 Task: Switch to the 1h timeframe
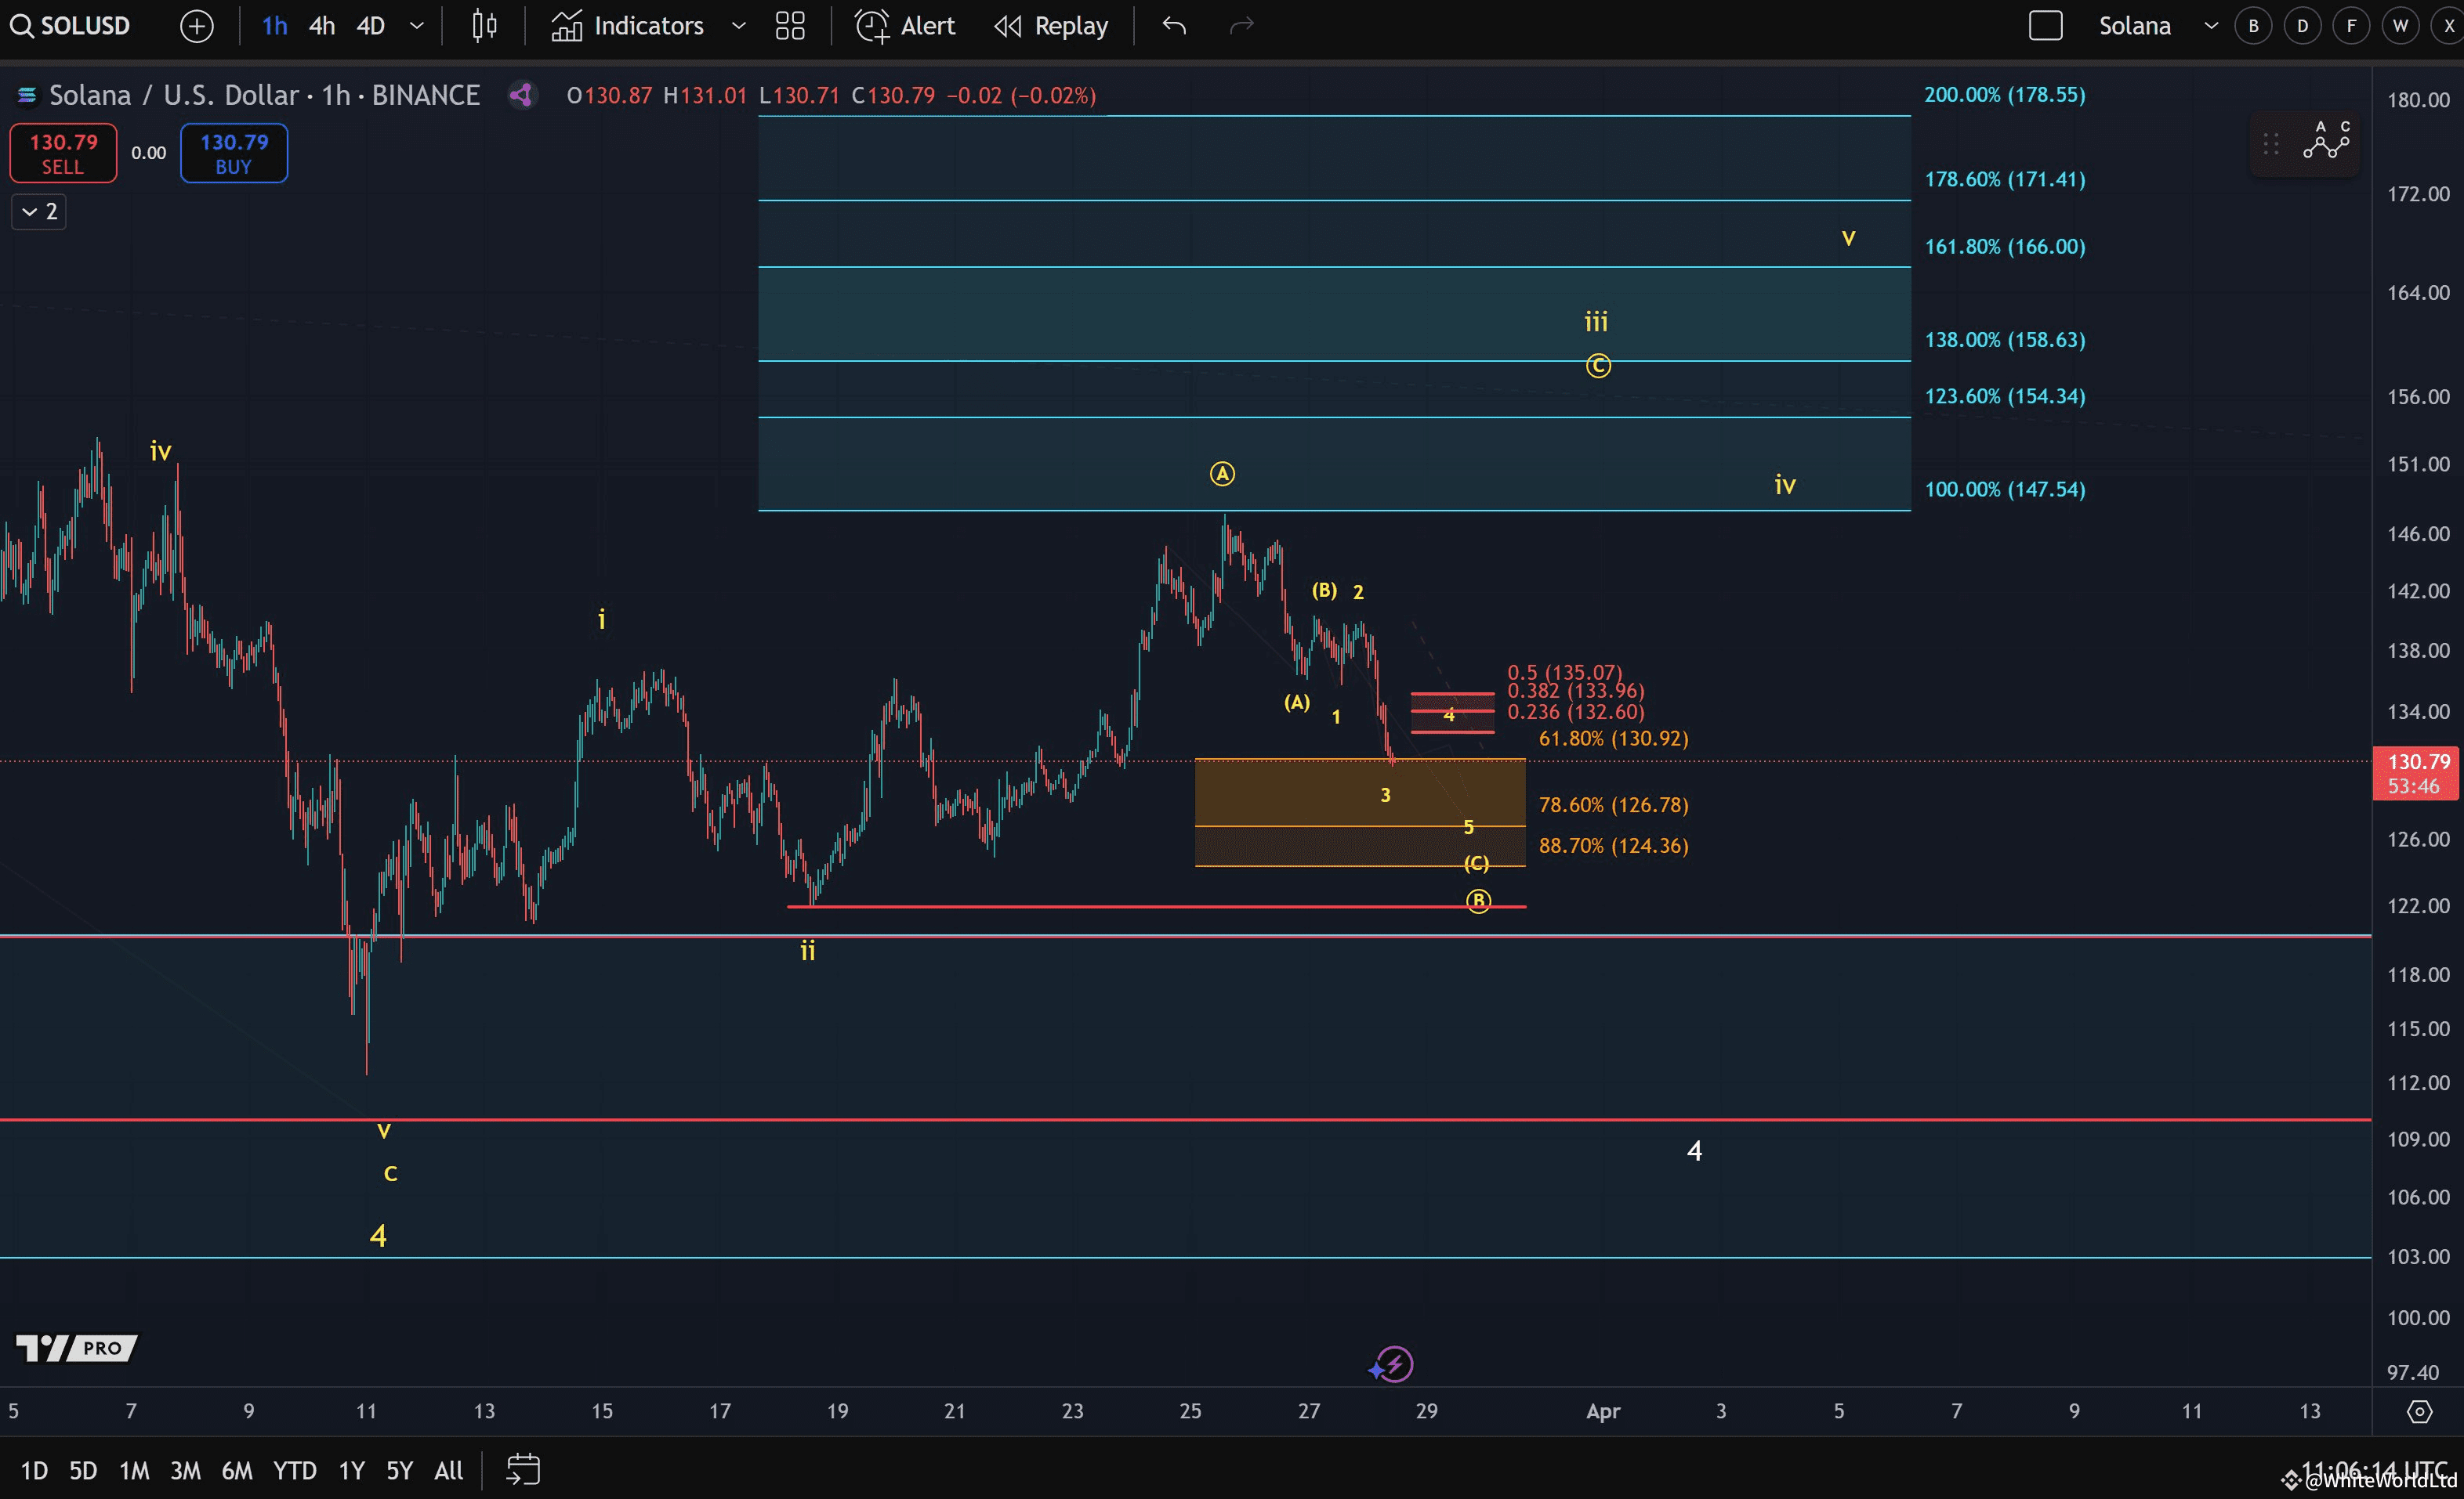click(275, 26)
